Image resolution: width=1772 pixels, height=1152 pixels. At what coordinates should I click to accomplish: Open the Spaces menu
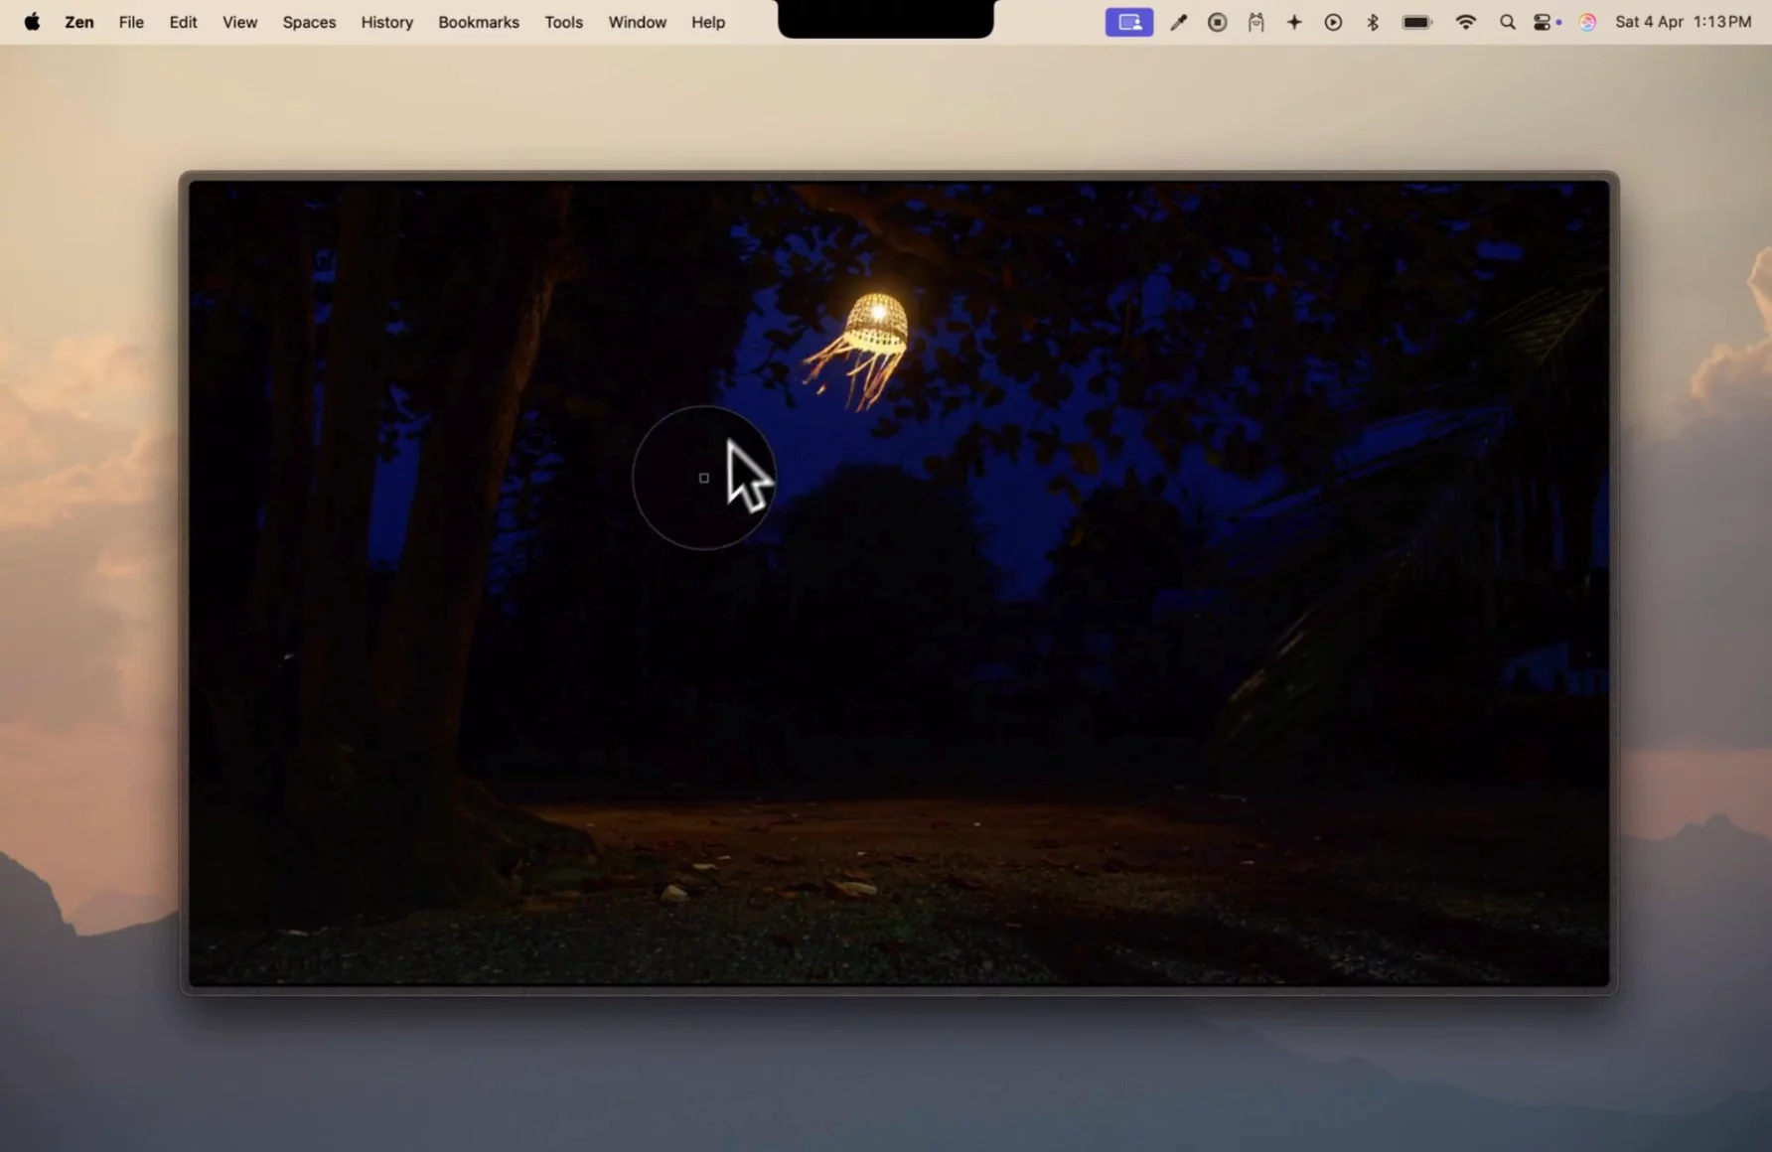pos(309,22)
